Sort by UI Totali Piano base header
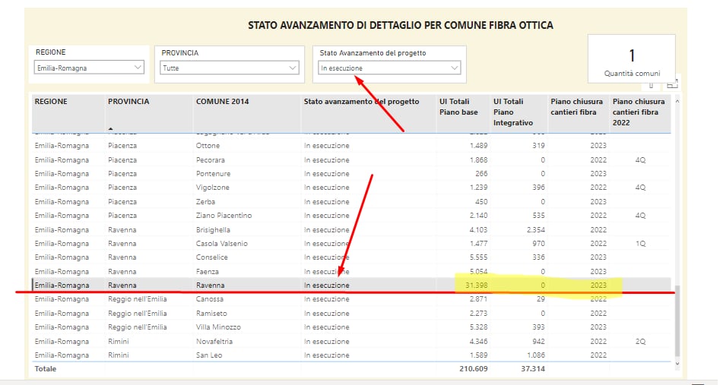 [459, 107]
